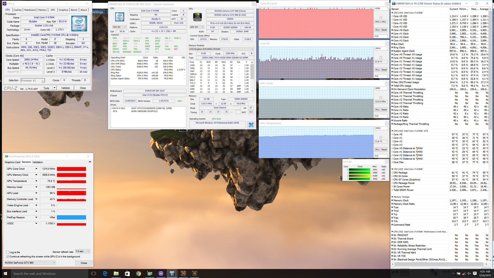Toggle Continue refreshing in background checkbox
This screenshot has width=494, height=278.
(8, 256)
